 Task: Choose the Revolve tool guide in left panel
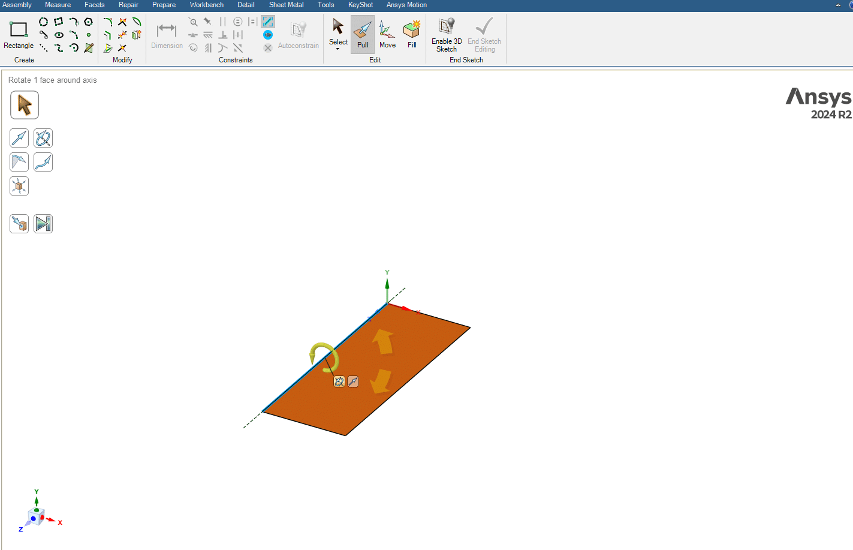pyautogui.click(x=43, y=139)
